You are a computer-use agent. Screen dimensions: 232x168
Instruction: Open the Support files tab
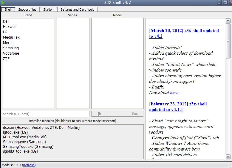(27, 9)
